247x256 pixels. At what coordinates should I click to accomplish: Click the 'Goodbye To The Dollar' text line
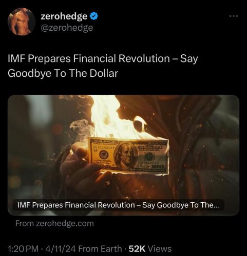(63, 73)
